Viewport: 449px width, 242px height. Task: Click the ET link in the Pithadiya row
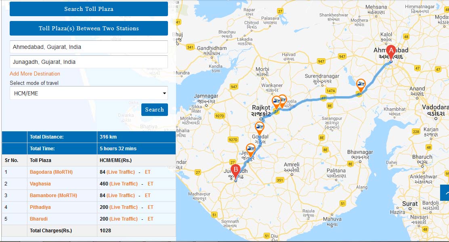coord(150,207)
